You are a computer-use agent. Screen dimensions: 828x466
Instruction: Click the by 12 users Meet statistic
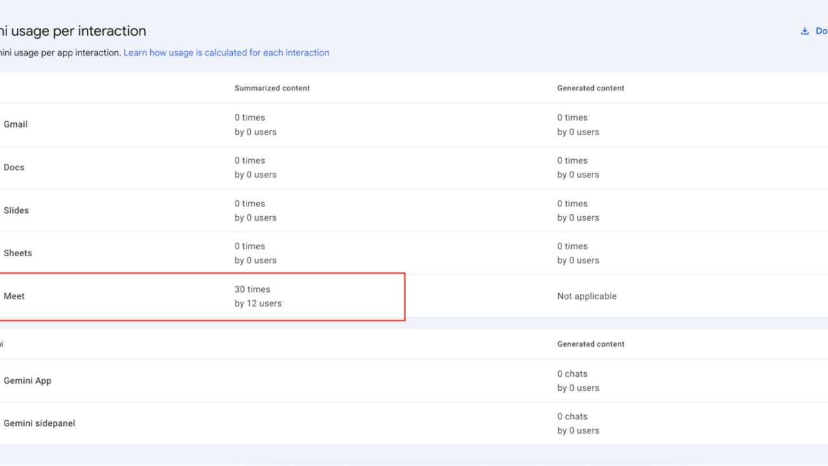[x=257, y=303]
